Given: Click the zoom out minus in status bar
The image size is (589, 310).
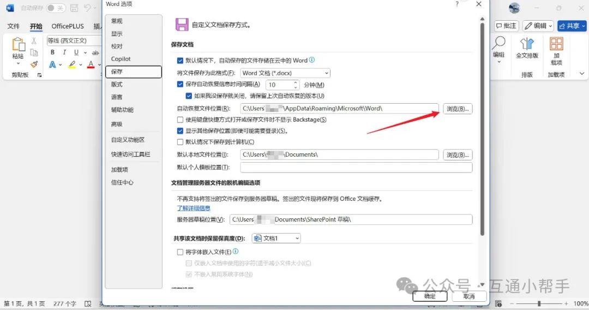Looking at the screenshot, I should [x=512, y=303].
